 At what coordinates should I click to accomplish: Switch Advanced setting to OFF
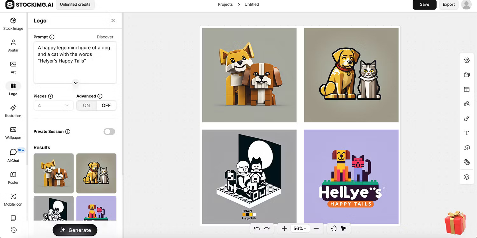(x=106, y=105)
